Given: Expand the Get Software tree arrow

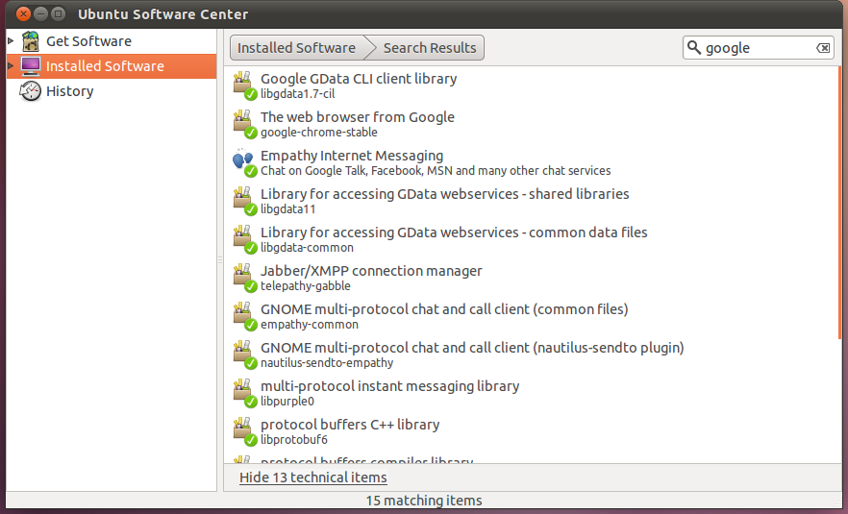Looking at the screenshot, I should click(x=11, y=40).
